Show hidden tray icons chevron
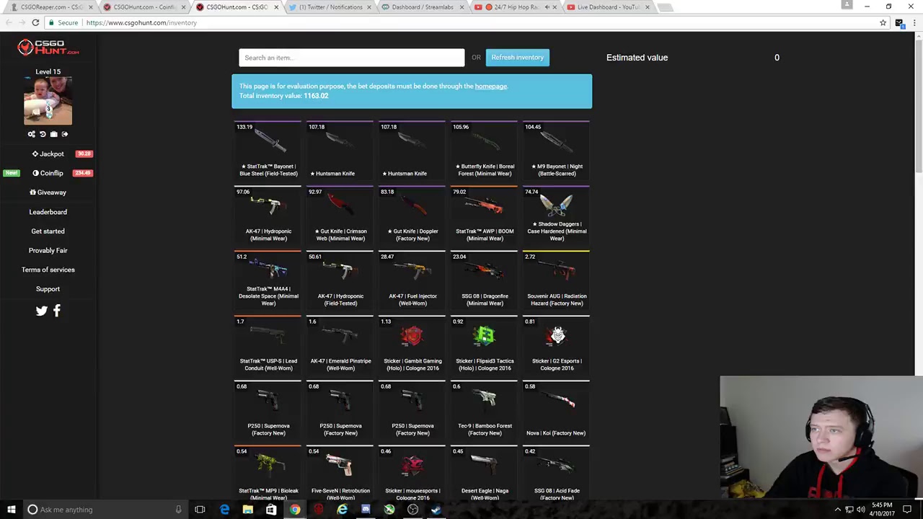The width and height of the screenshot is (923, 519). (x=838, y=510)
